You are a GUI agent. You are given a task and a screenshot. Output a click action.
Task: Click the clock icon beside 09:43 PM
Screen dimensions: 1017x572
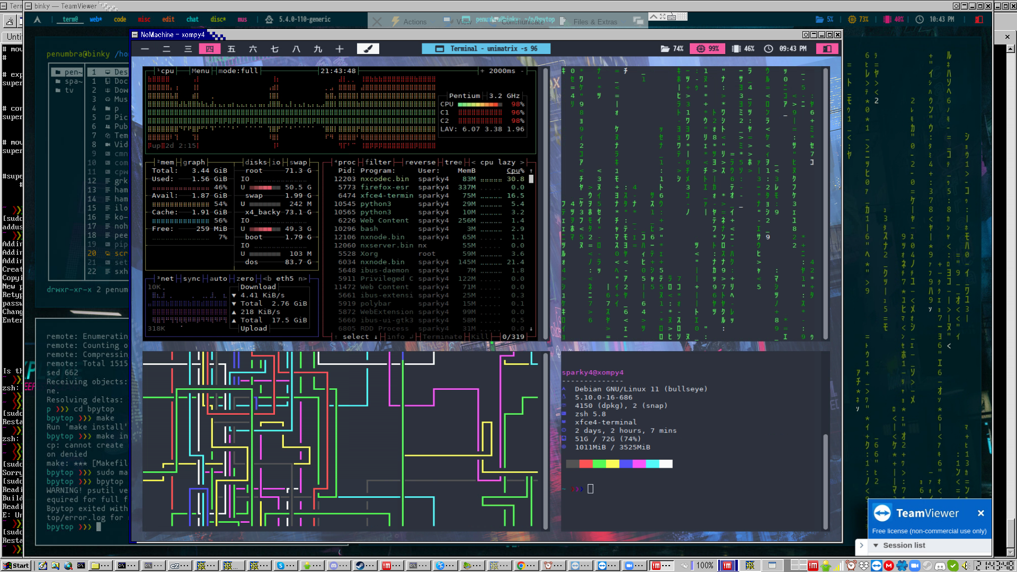(768, 49)
